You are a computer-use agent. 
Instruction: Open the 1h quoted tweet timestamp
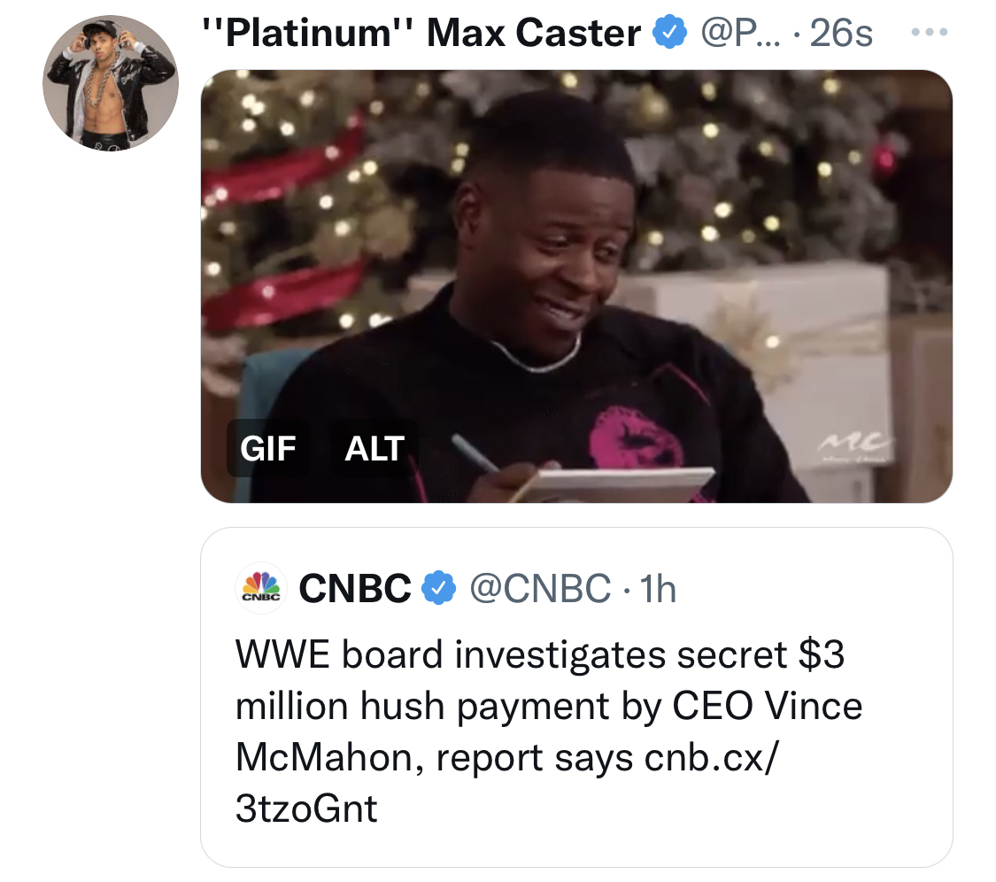[658, 588]
